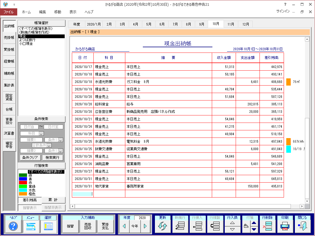This screenshot has width=315, height=236.
Task: Open the 売掛帳 side tab
Action: tap(9, 38)
